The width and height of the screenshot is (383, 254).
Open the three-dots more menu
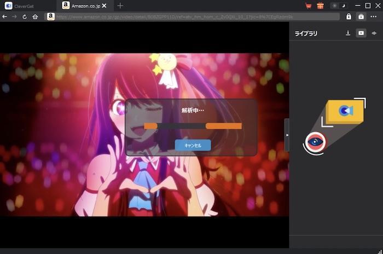(x=374, y=16)
